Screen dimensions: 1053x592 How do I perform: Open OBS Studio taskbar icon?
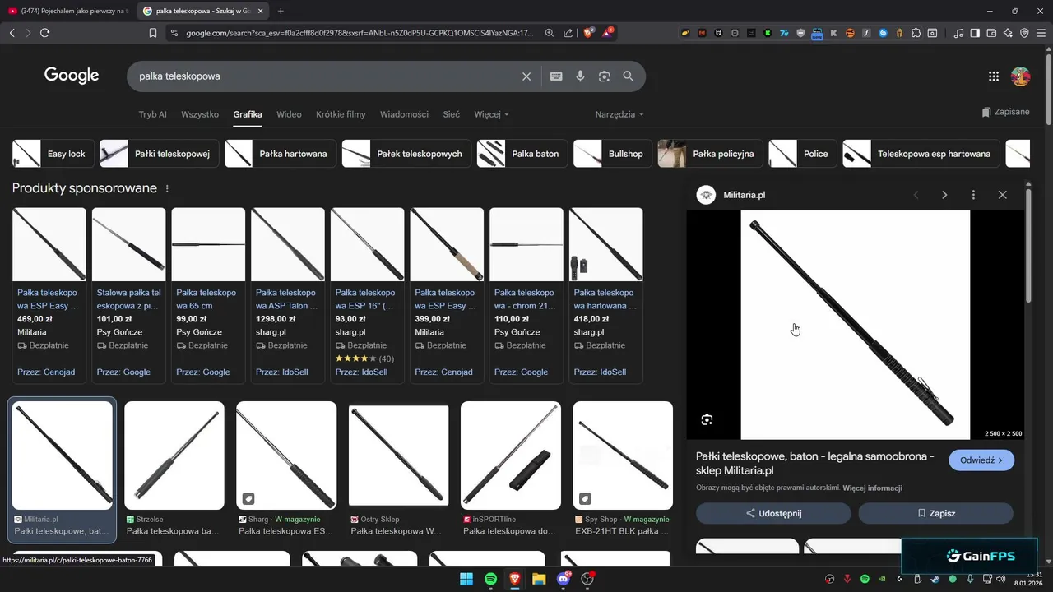click(587, 579)
